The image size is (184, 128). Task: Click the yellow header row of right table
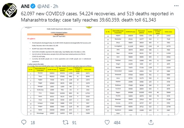pyautogui.click(x=139, y=32)
